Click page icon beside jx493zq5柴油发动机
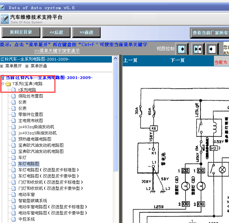This screenshot has width=229, height=223. point(14,133)
